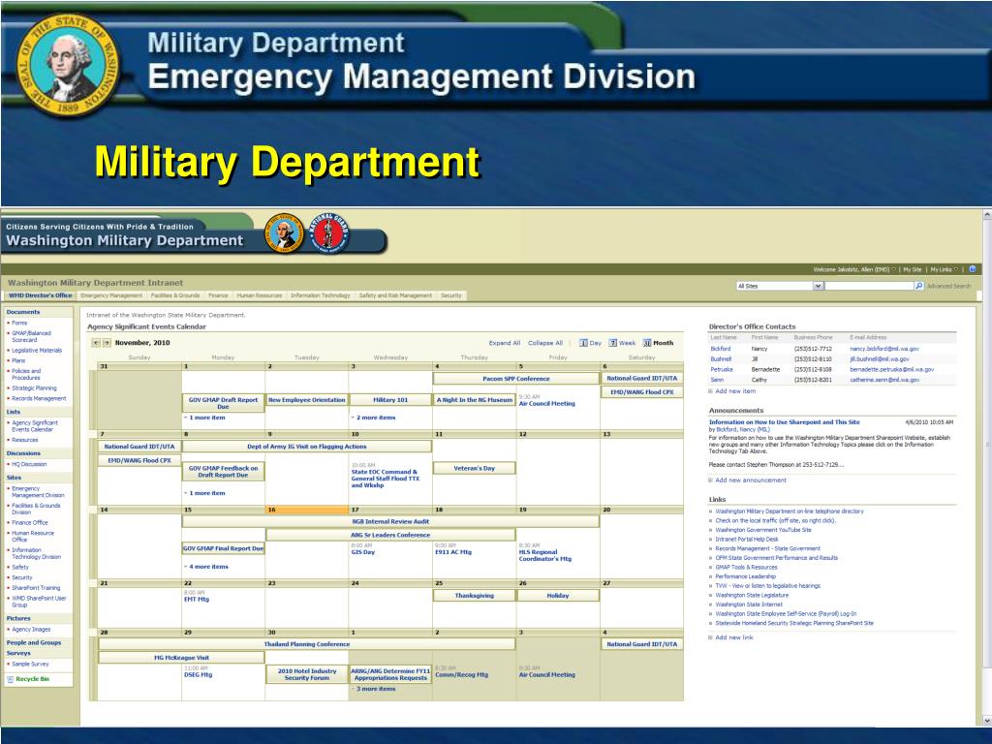This screenshot has height=744, width=992.
Task: Open My Site link
Action: point(913,269)
